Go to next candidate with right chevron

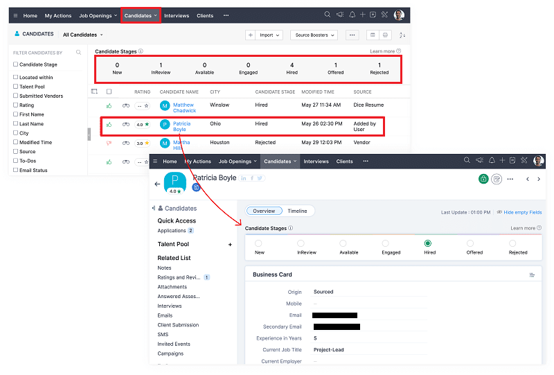pyautogui.click(x=539, y=179)
